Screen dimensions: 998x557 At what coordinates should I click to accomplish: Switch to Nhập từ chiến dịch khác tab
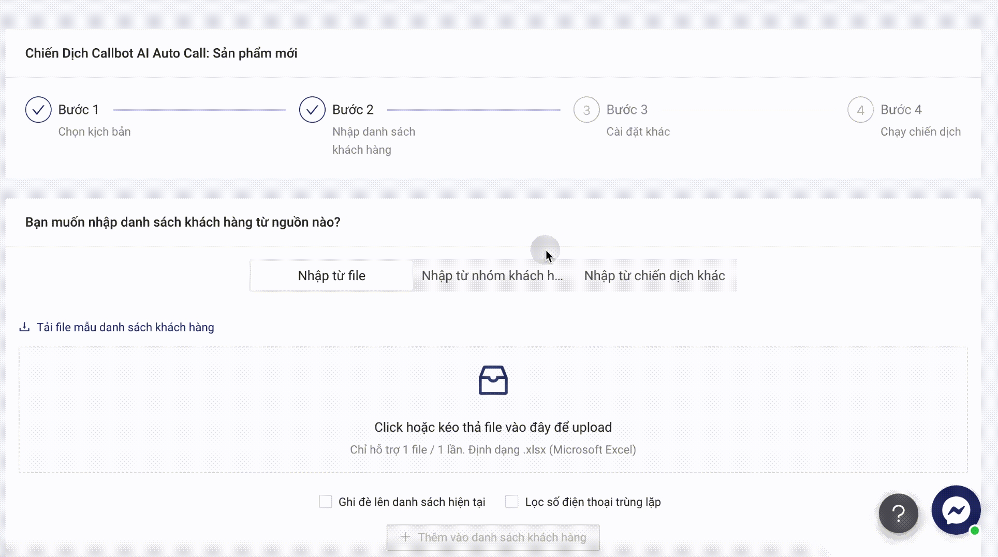tap(654, 276)
